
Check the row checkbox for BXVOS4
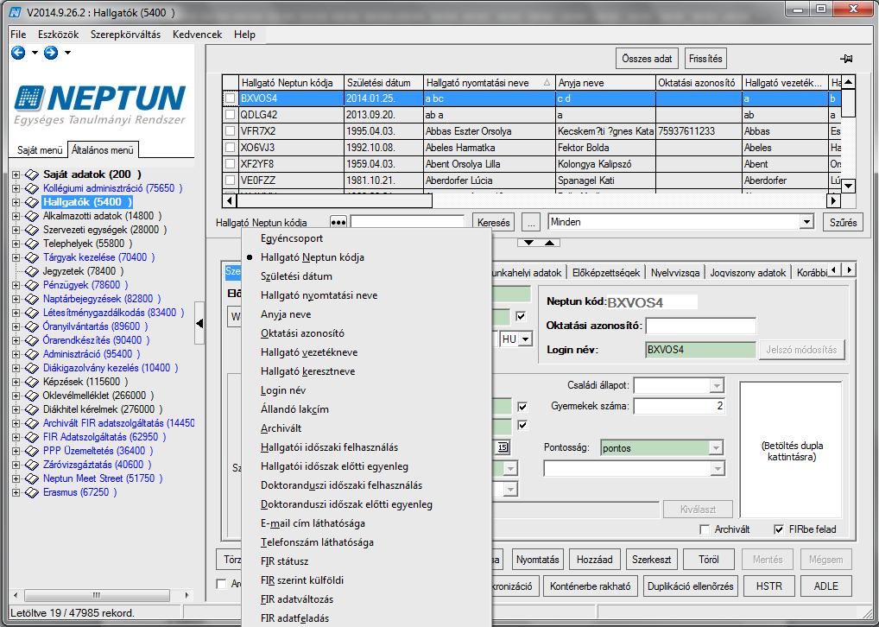(230, 98)
